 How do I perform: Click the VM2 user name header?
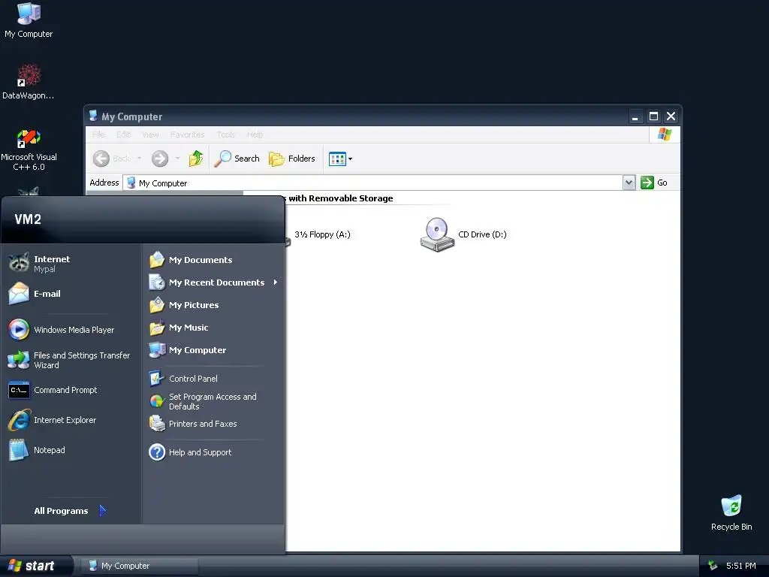[x=28, y=219]
